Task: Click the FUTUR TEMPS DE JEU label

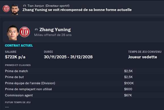Action: tap(18, 102)
